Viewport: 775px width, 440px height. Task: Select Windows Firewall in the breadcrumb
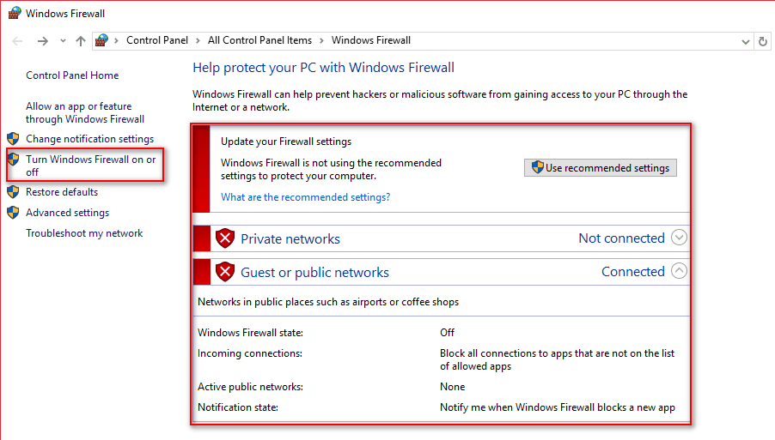point(371,40)
